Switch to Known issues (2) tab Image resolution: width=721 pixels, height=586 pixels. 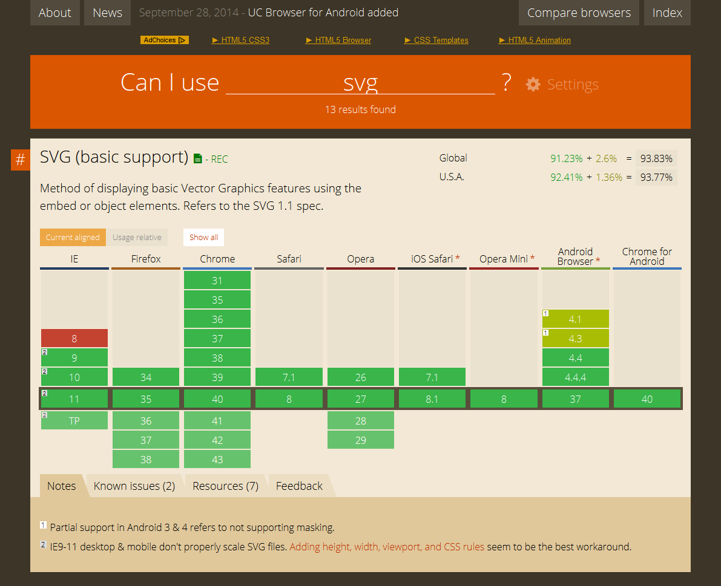134,486
